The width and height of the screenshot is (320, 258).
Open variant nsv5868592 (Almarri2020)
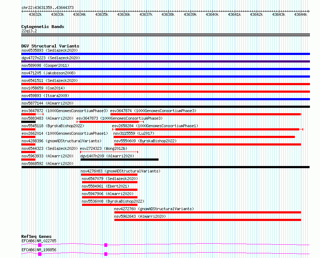tap(47, 163)
